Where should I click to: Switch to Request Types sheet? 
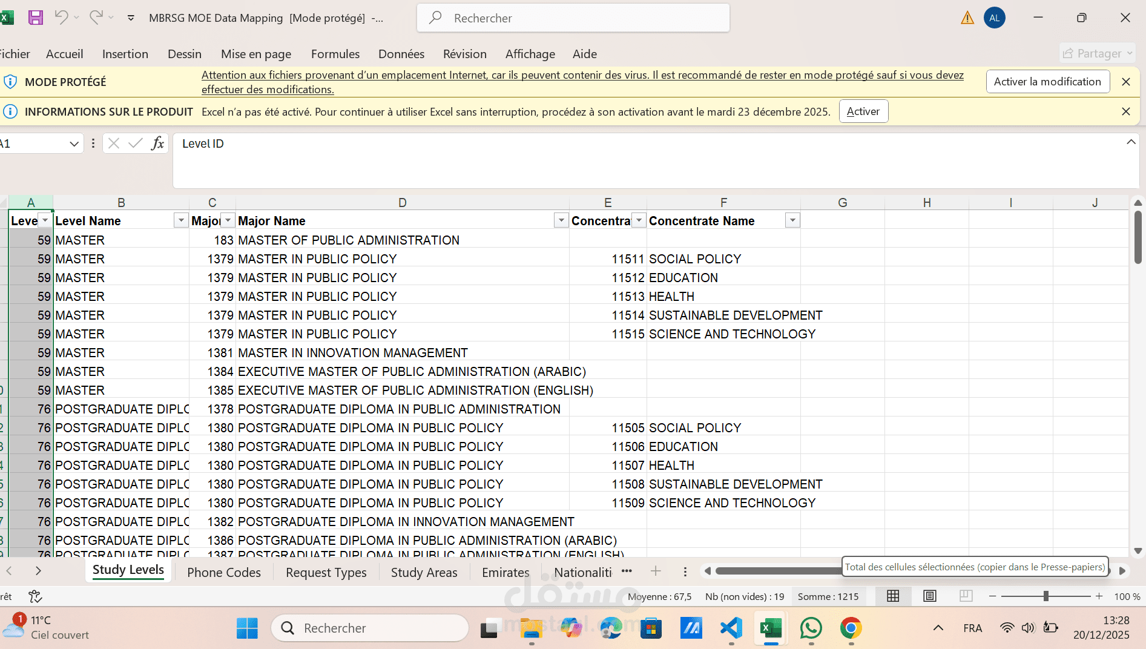(326, 572)
